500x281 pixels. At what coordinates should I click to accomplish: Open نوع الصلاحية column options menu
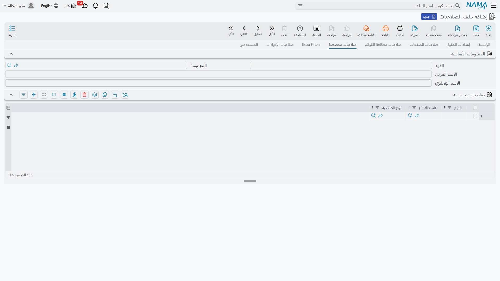(372, 108)
